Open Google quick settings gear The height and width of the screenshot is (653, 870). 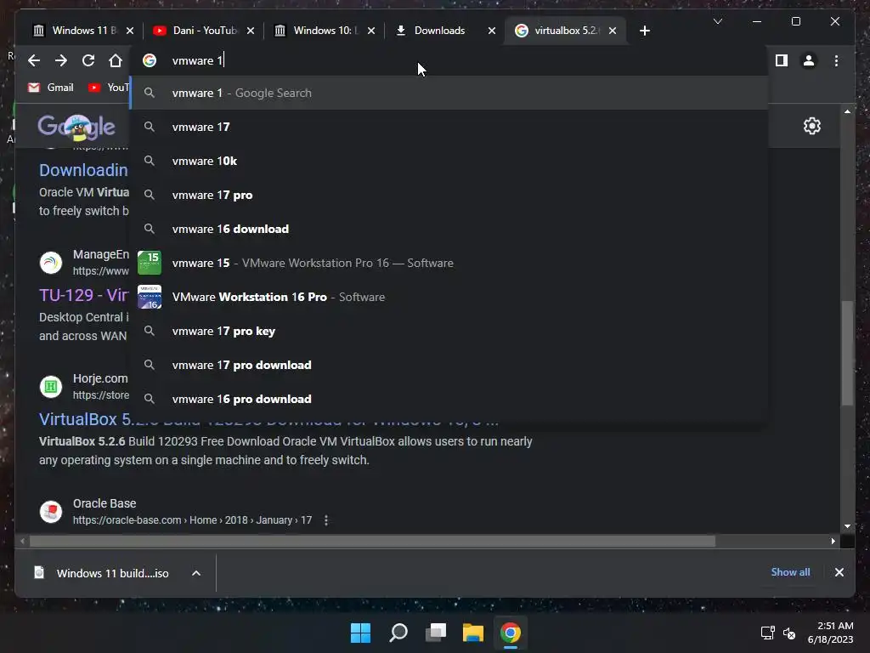click(x=812, y=126)
